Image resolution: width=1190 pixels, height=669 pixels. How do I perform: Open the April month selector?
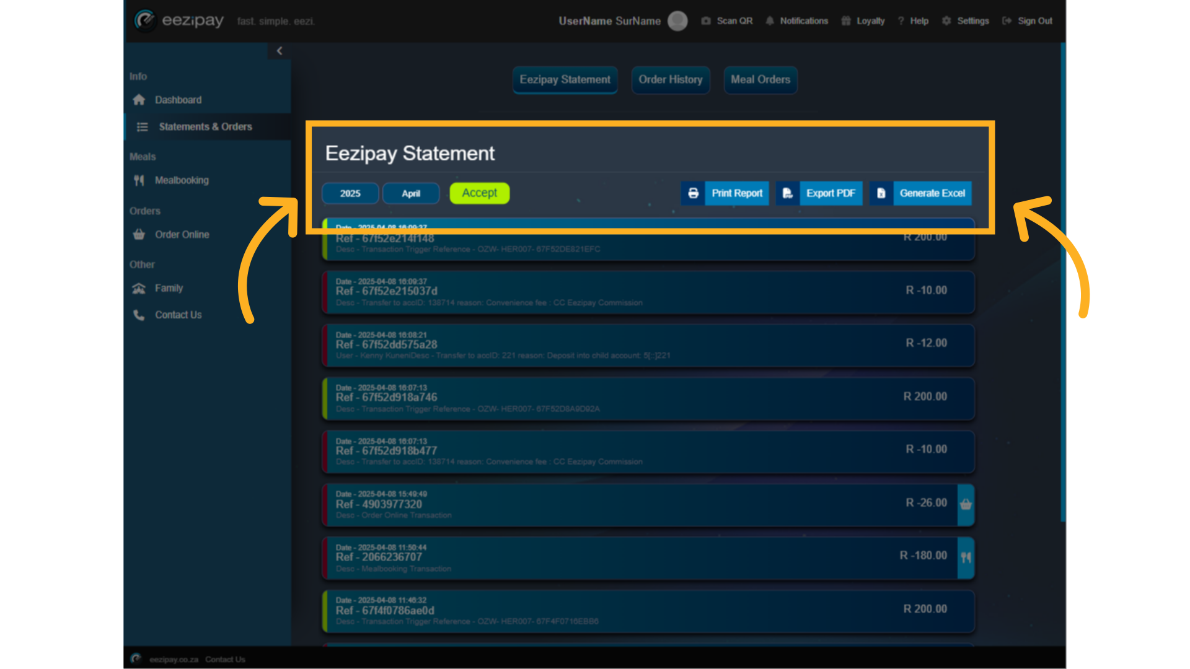[x=411, y=193]
